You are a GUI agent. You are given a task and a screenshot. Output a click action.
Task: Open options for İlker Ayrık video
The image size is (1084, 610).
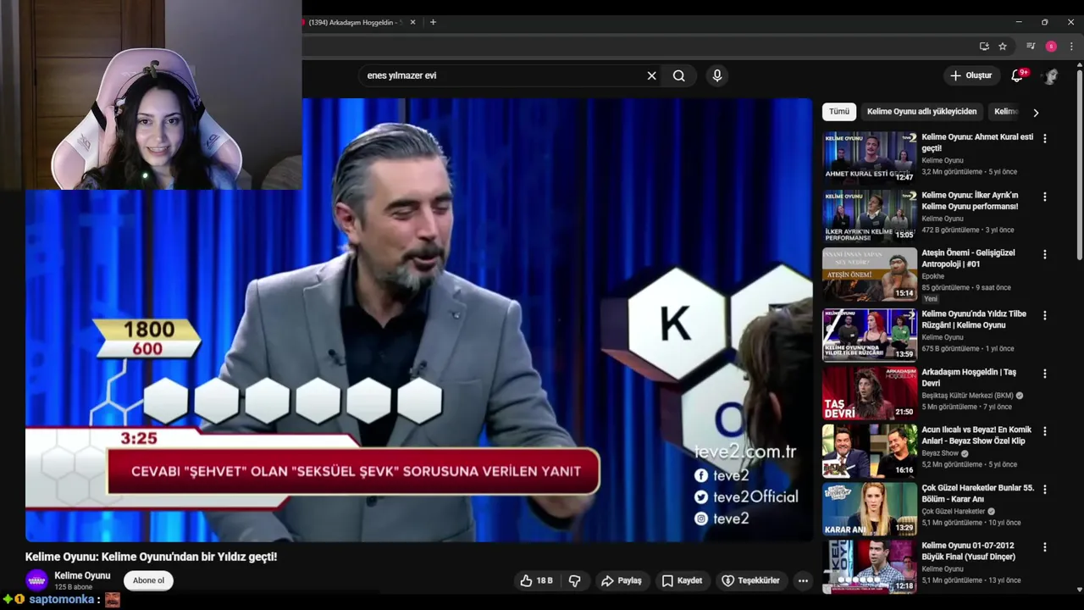pyautogui.click(x=1044, y=197)
